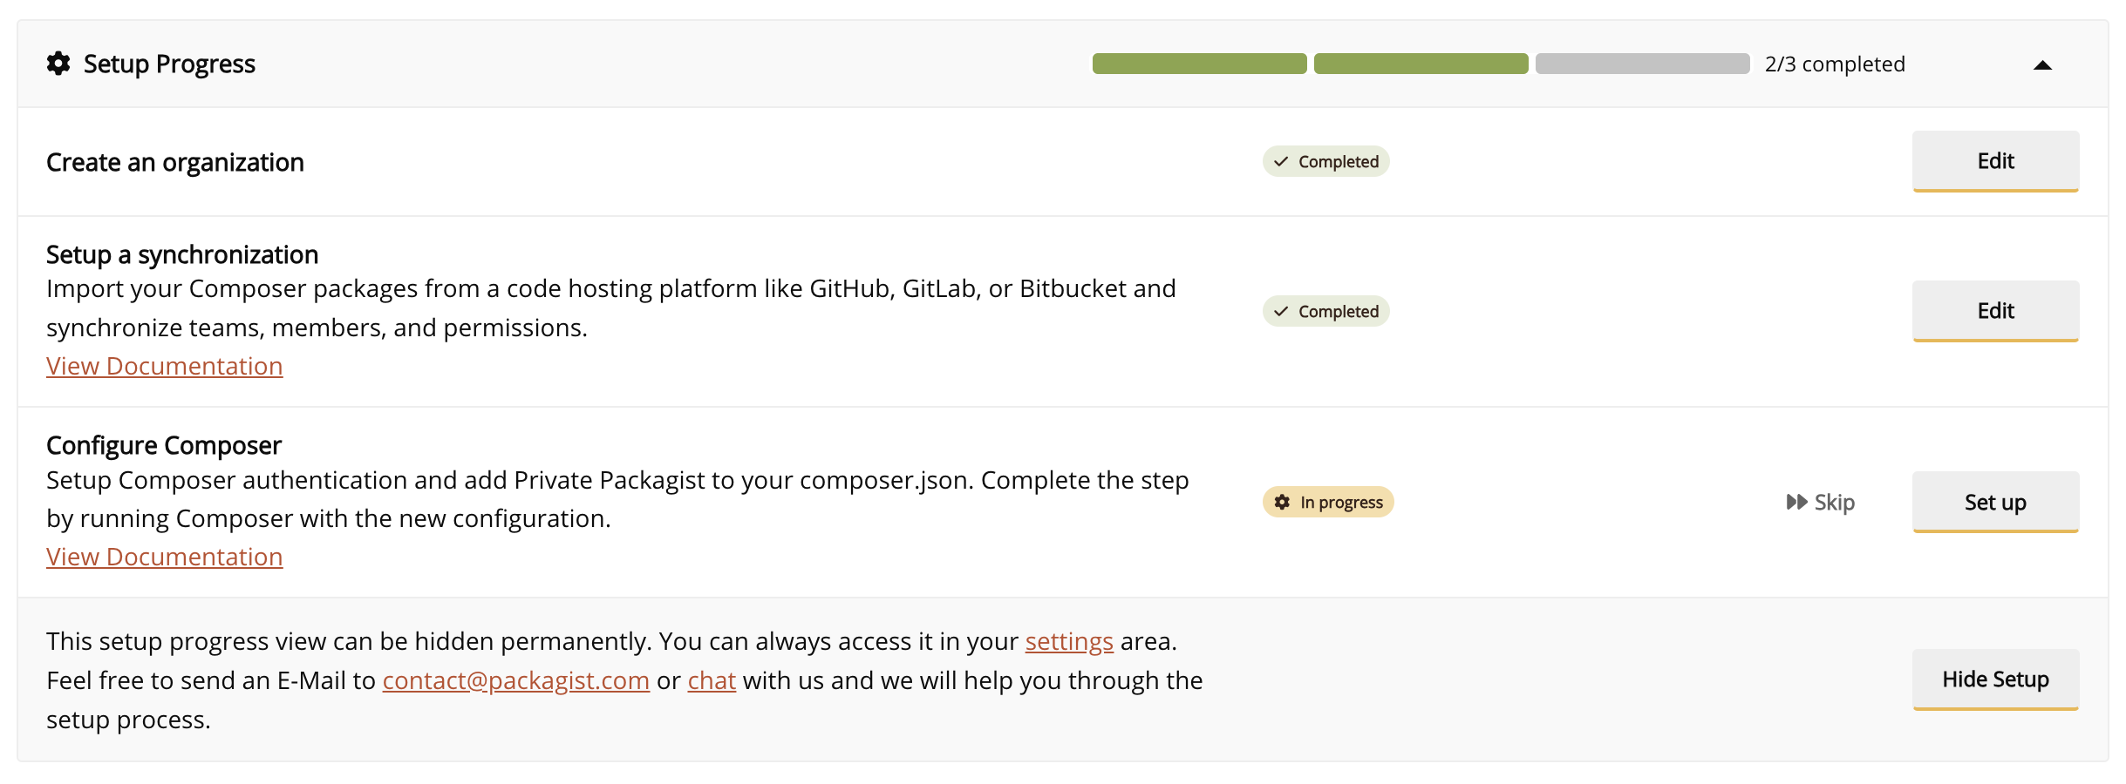The image size is (2126, 784).
Task: Click the Setup Progress header title
Action: [169, 64]
